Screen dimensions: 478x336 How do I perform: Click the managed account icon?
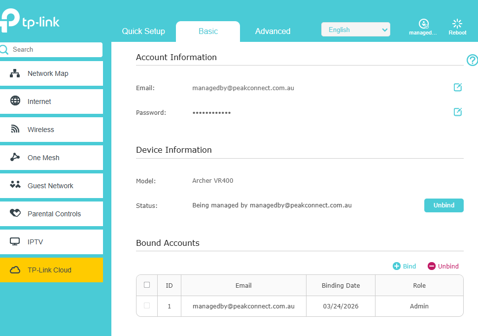tap(423, 24)
